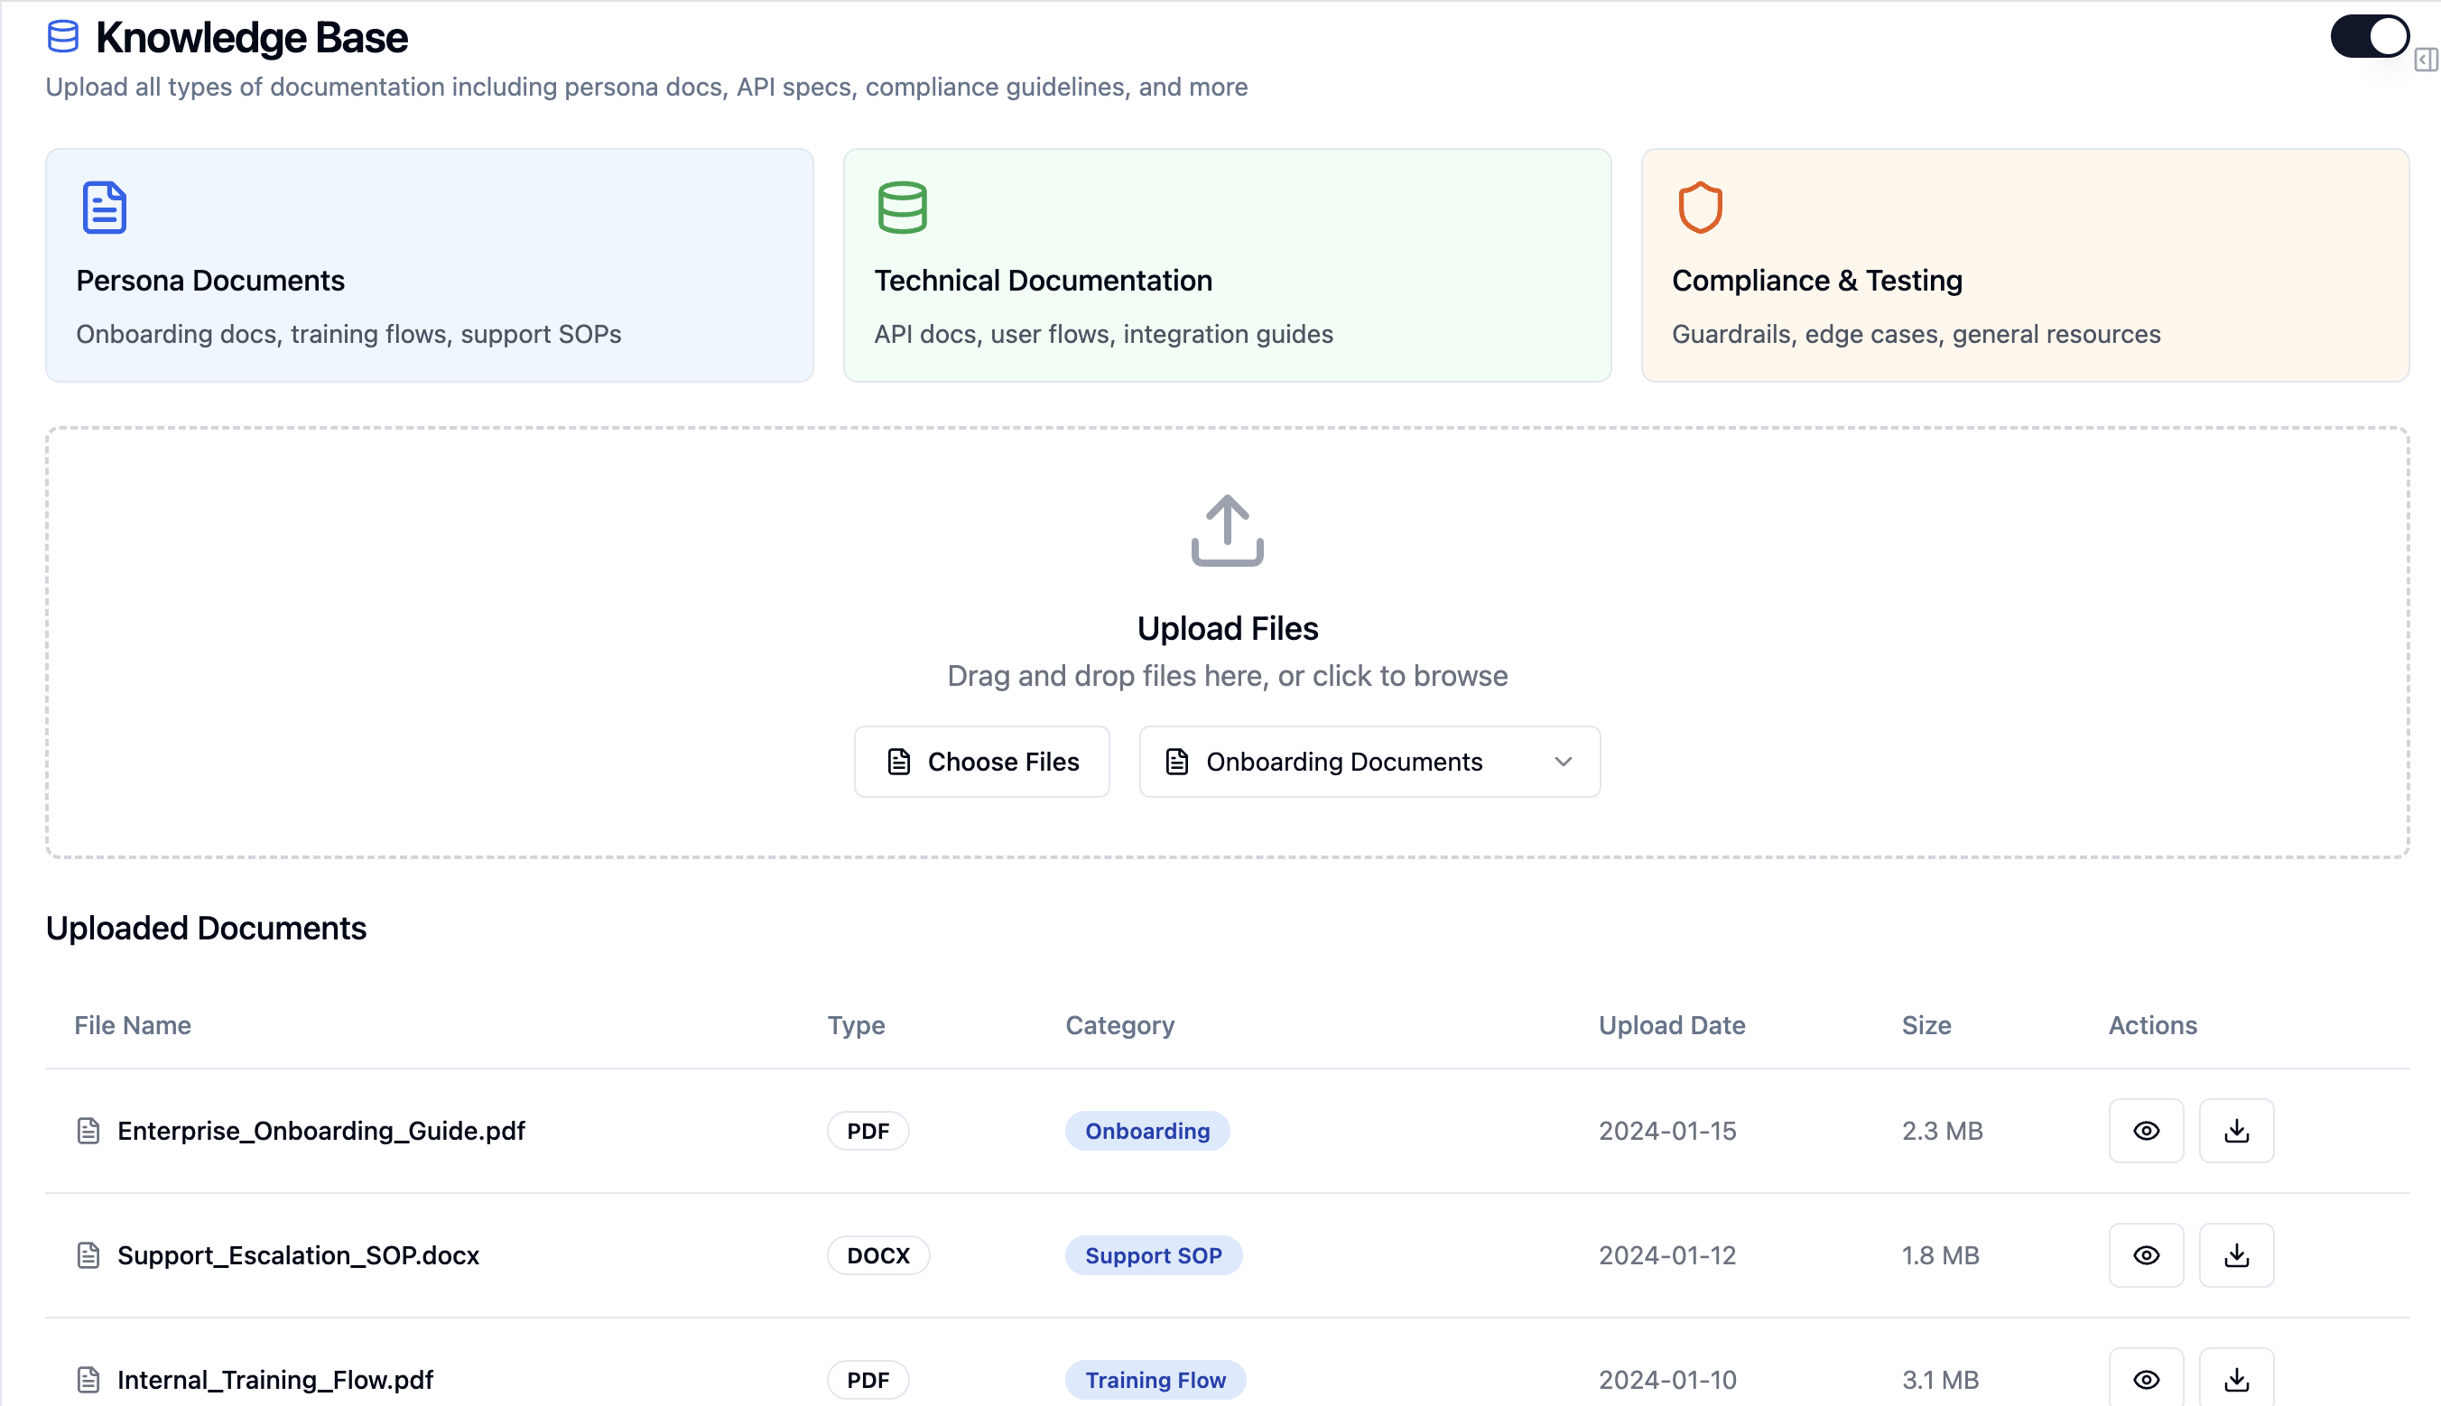
Task: Click the dropdown chevron next to Onboarding Documents
Action: click(x=1563, y=762)
